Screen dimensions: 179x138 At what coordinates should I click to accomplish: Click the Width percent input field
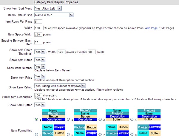[x=39, y=28]
